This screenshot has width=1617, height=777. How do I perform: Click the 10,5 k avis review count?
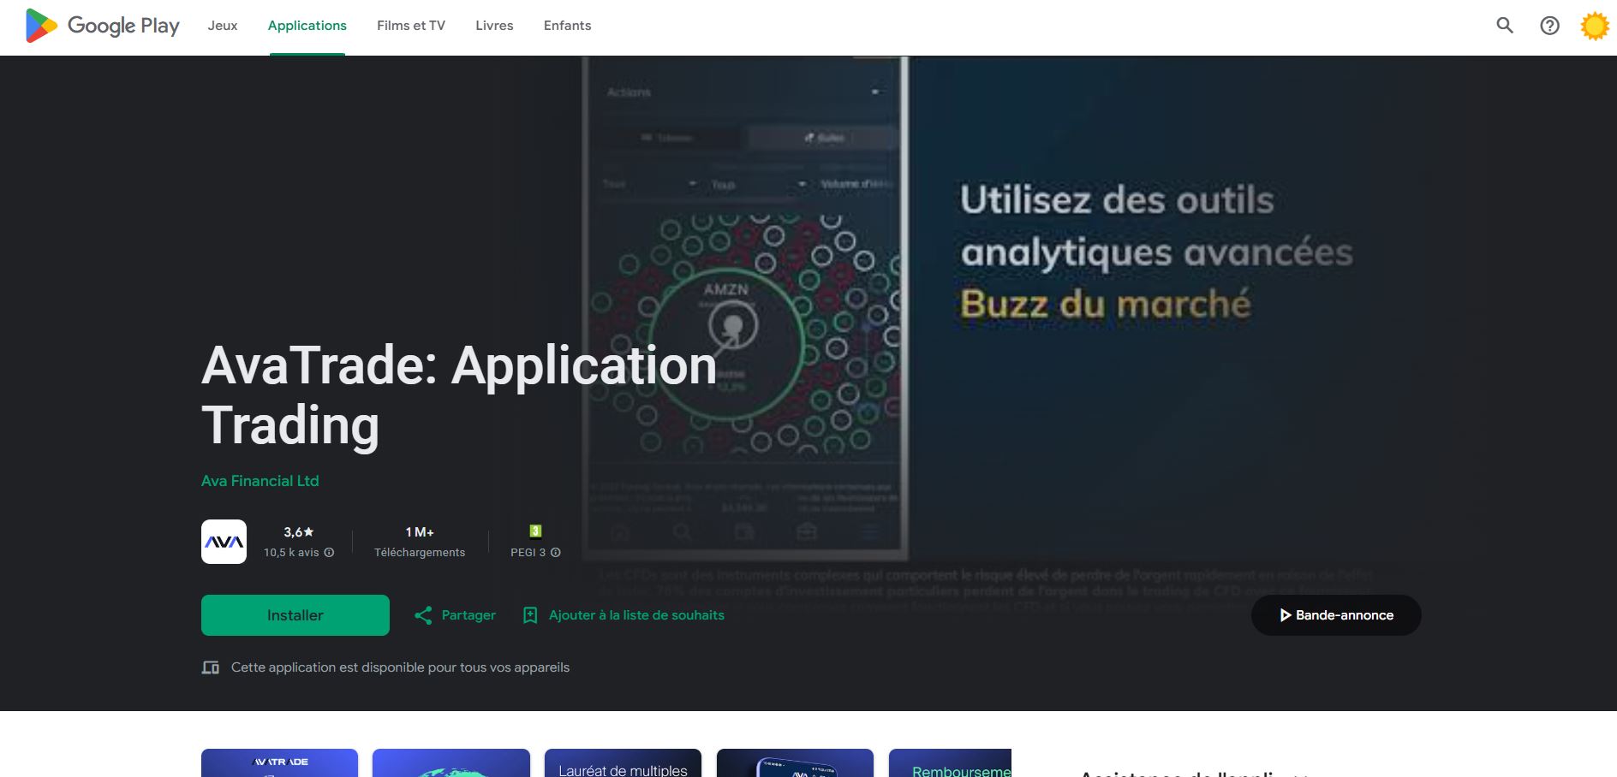coord(291,553)
